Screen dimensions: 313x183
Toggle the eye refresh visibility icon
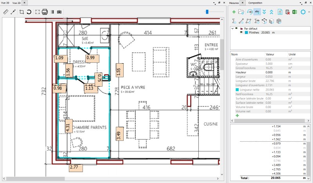click(250, 12)
